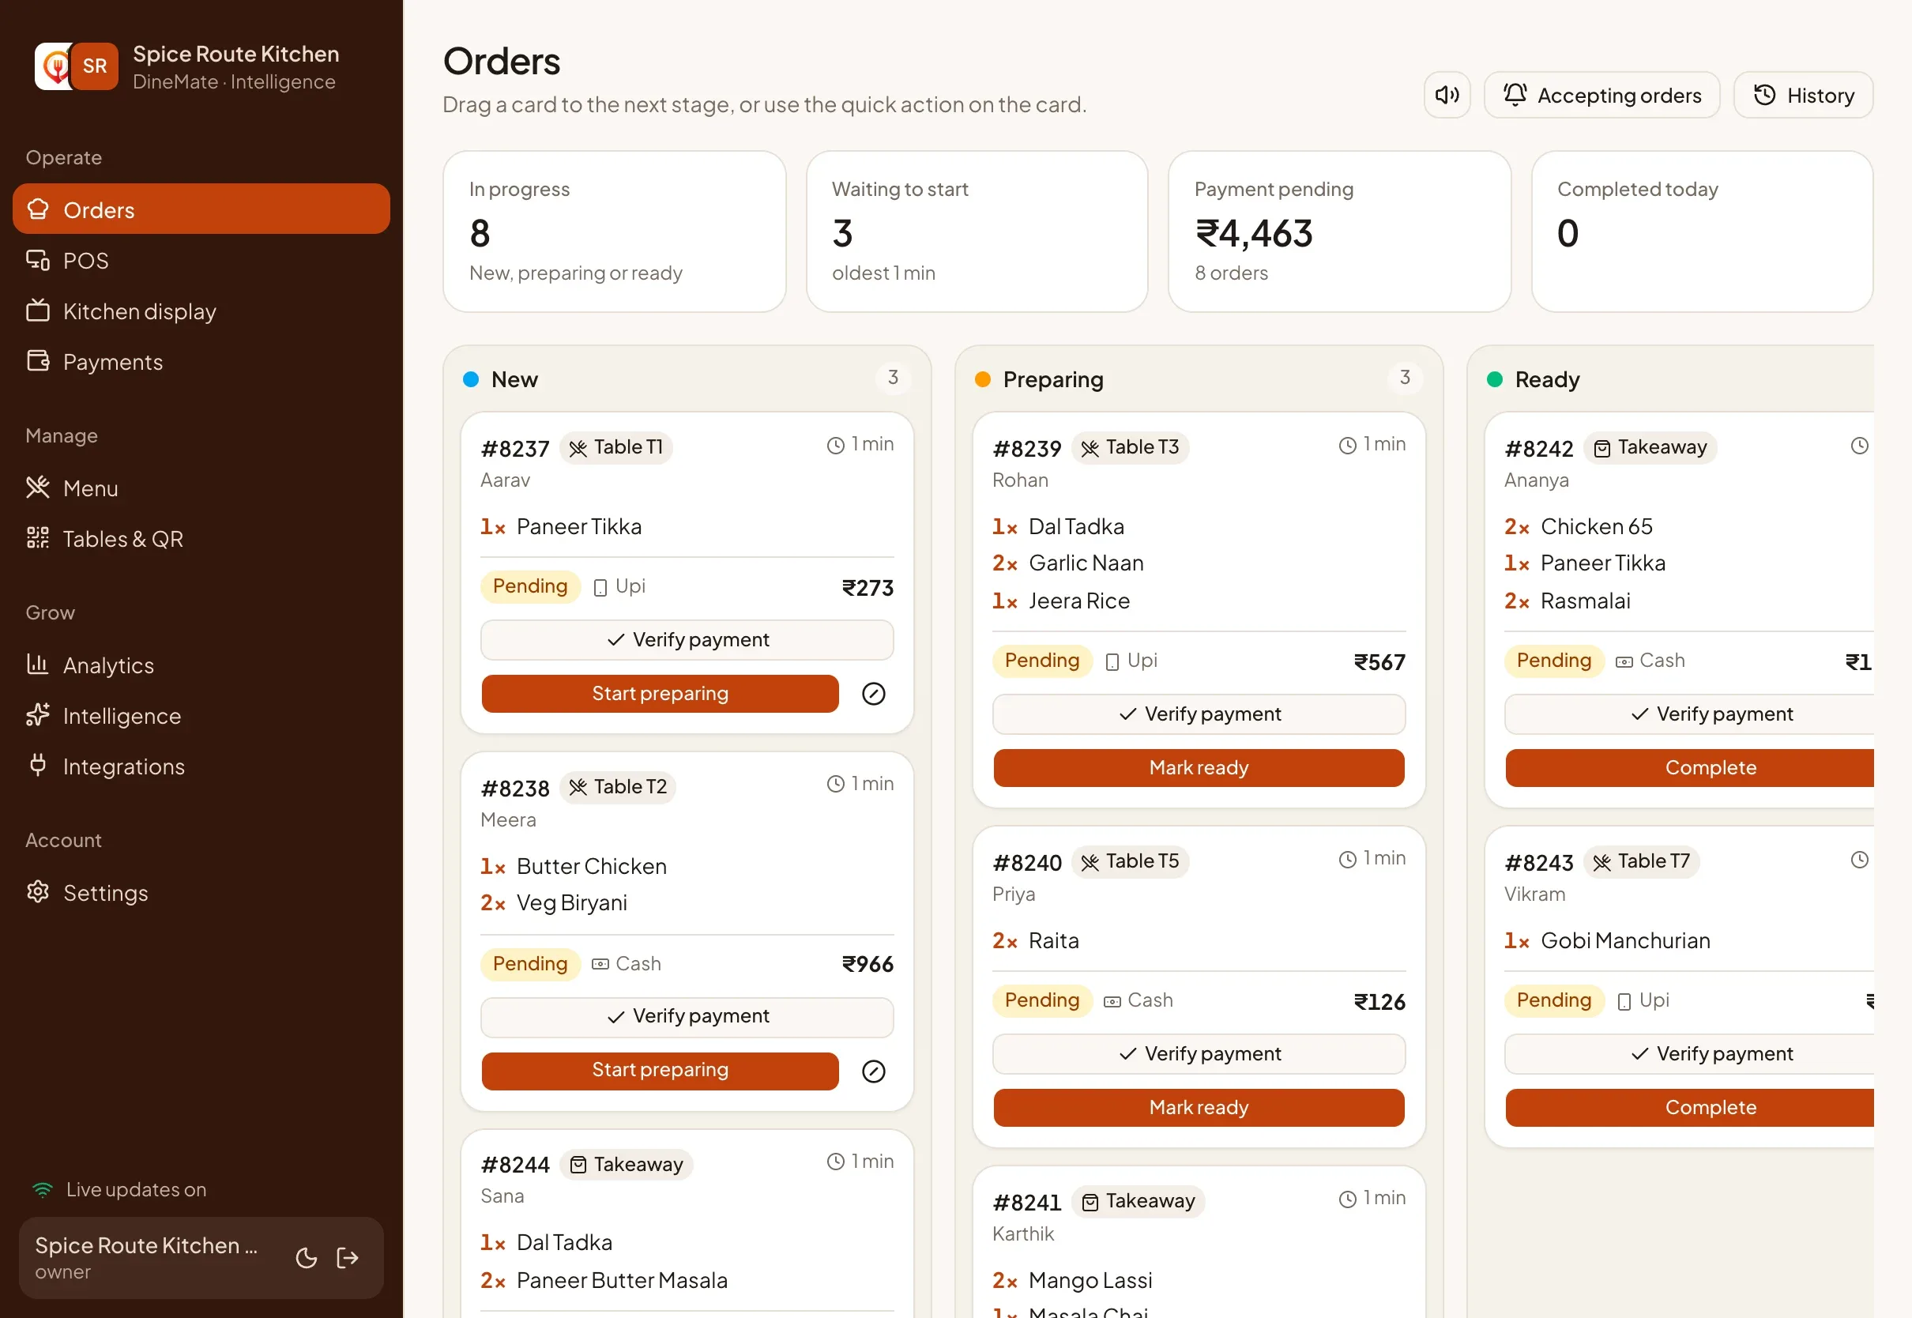This screenshot has width=1912, height=1318.
Task: Click the Table T3 tag on #8239
Action: tap(1130, 446)
